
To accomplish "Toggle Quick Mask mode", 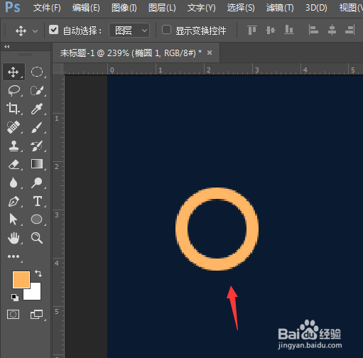I will coord(13,315).
